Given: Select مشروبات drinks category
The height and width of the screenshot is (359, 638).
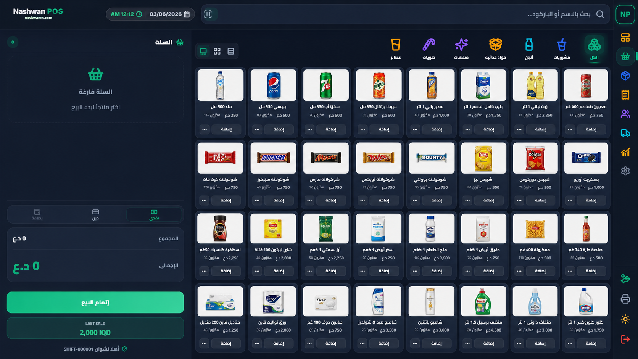Looking at the screenshot, I should [x=562, y=48].
